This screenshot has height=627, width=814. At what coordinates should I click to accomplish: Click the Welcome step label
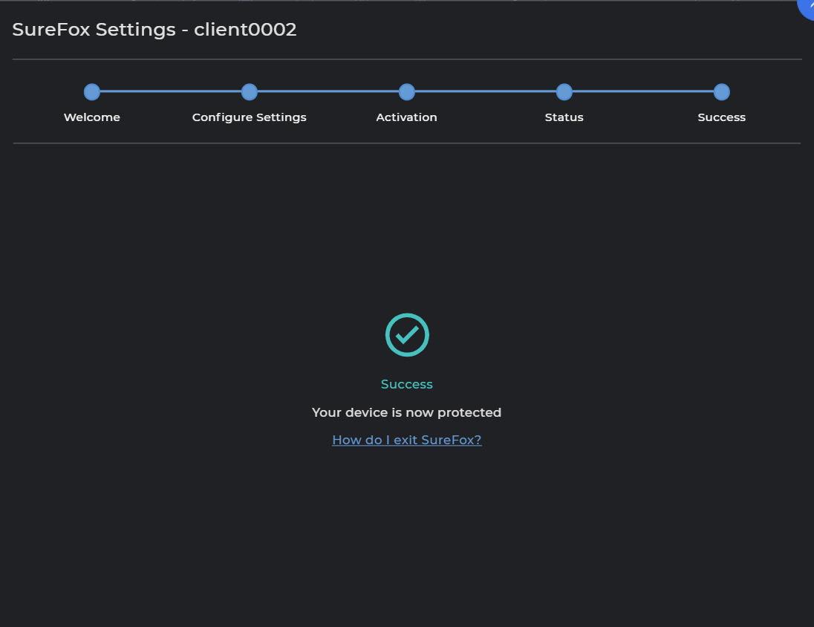coord(92,117)
